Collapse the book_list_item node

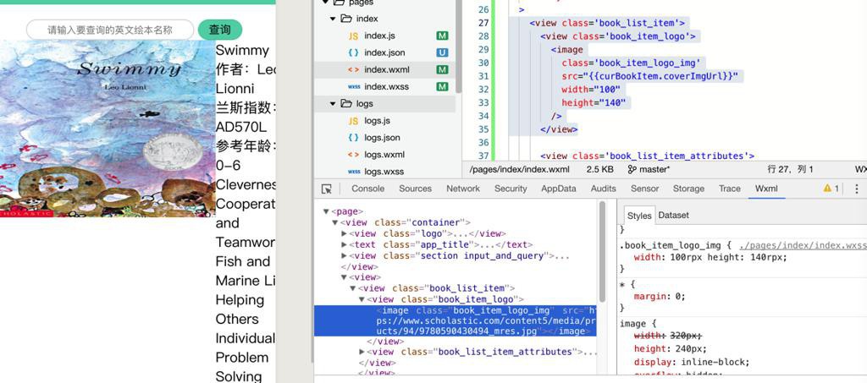coord(353,288)
